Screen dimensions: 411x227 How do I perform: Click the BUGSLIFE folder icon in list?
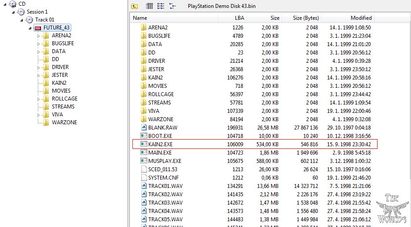[143, 36]
